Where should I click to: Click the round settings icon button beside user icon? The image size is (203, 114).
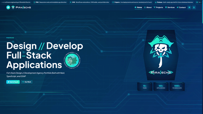pyautogui.click(x=189, y=7)
